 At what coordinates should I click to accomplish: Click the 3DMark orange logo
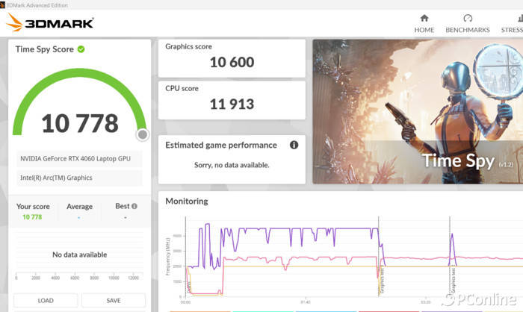(x=15, y=23)
